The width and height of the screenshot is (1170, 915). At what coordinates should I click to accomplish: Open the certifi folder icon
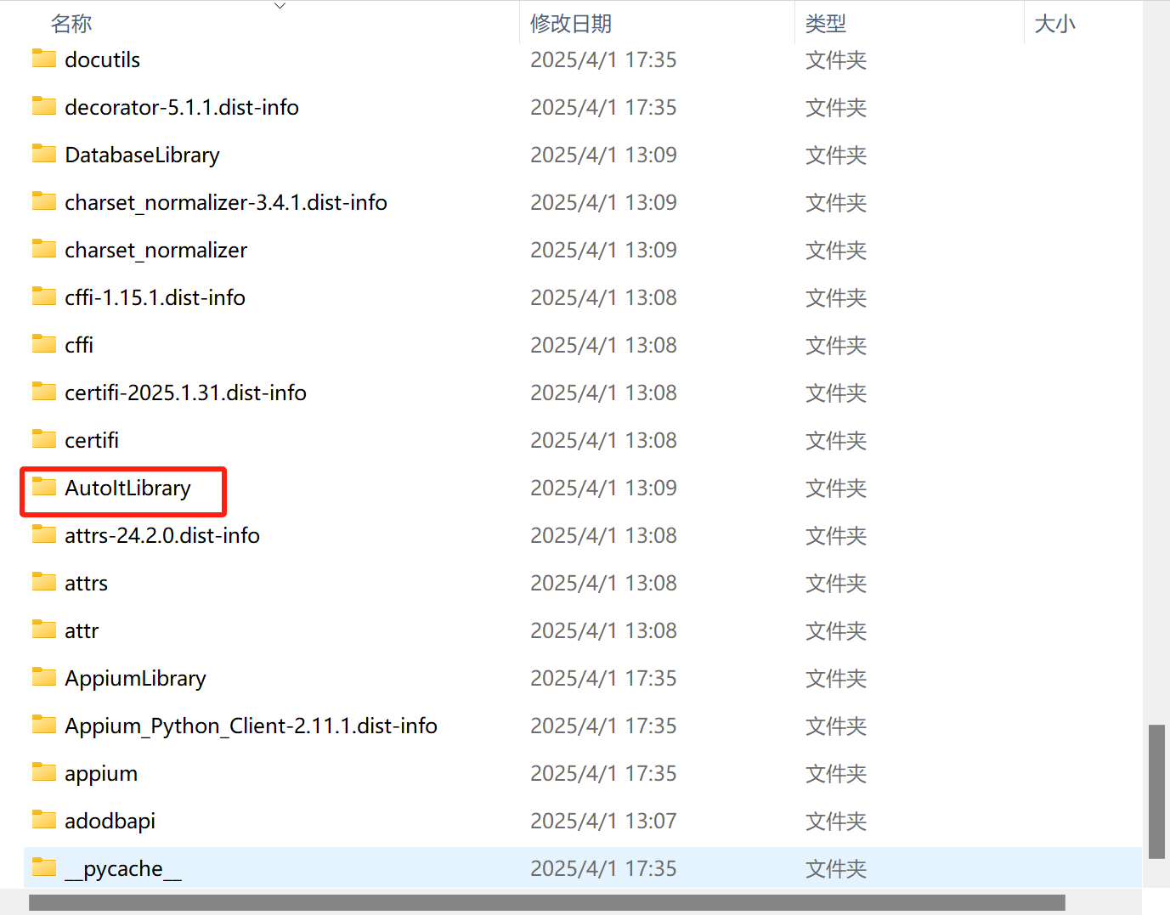click(43, 439)
